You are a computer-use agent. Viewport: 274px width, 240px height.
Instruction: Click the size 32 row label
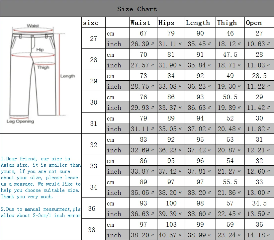point(93,144)
